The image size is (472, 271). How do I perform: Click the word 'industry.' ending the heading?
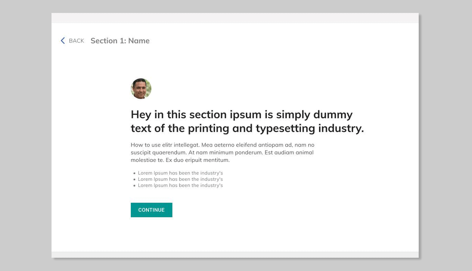(341, 129)
